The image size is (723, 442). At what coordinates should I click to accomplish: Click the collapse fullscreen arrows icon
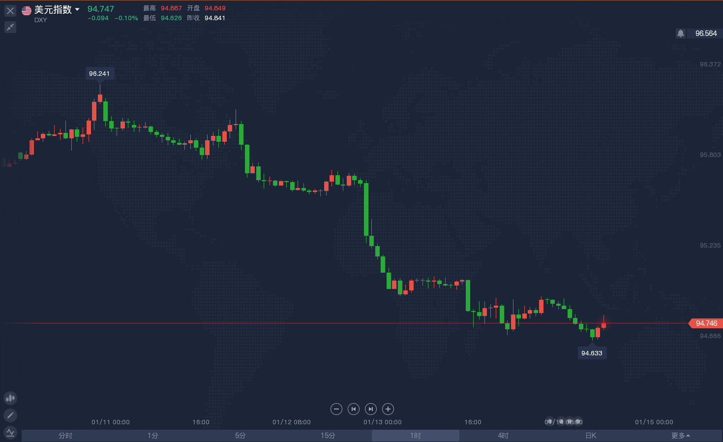pyautogui.click(x=10, y=27)
